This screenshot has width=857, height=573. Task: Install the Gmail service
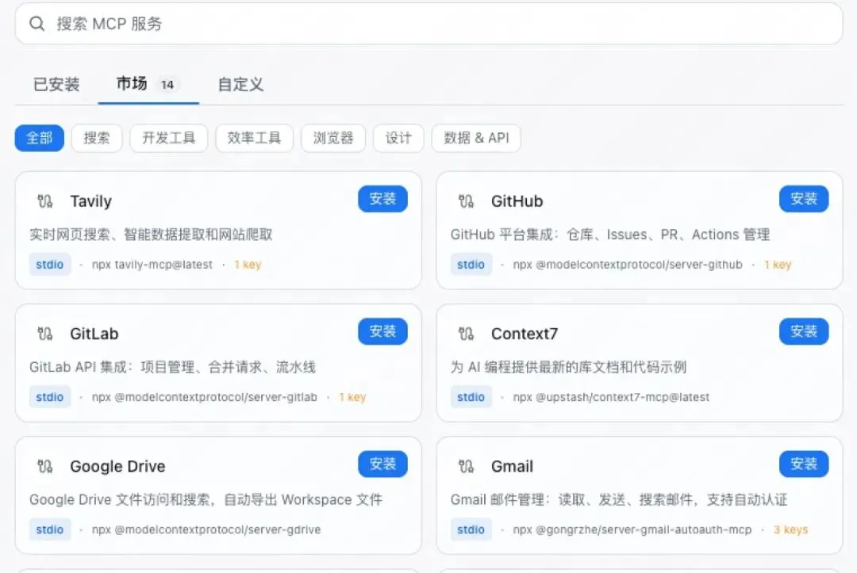point(803,464)
